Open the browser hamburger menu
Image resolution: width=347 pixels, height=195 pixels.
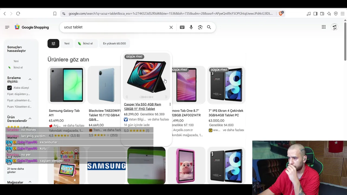pyautogui.click(x=342, y=14)
